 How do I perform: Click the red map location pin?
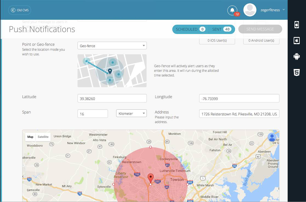[150, 178]
